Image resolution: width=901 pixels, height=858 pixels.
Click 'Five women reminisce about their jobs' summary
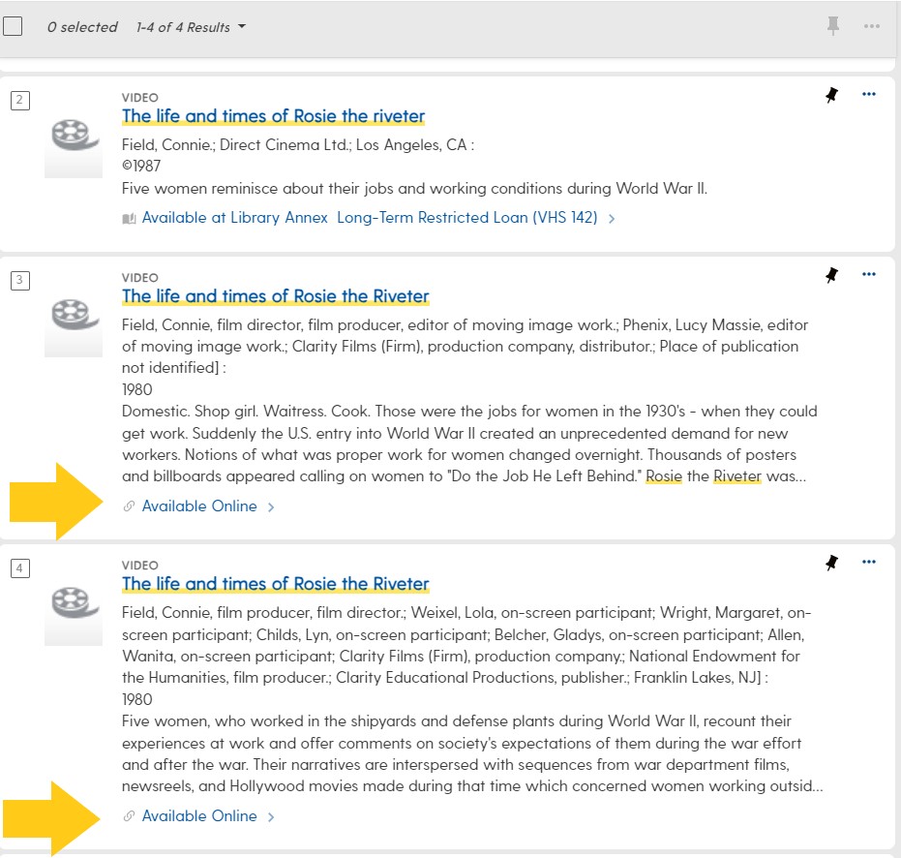coord(414,189)
